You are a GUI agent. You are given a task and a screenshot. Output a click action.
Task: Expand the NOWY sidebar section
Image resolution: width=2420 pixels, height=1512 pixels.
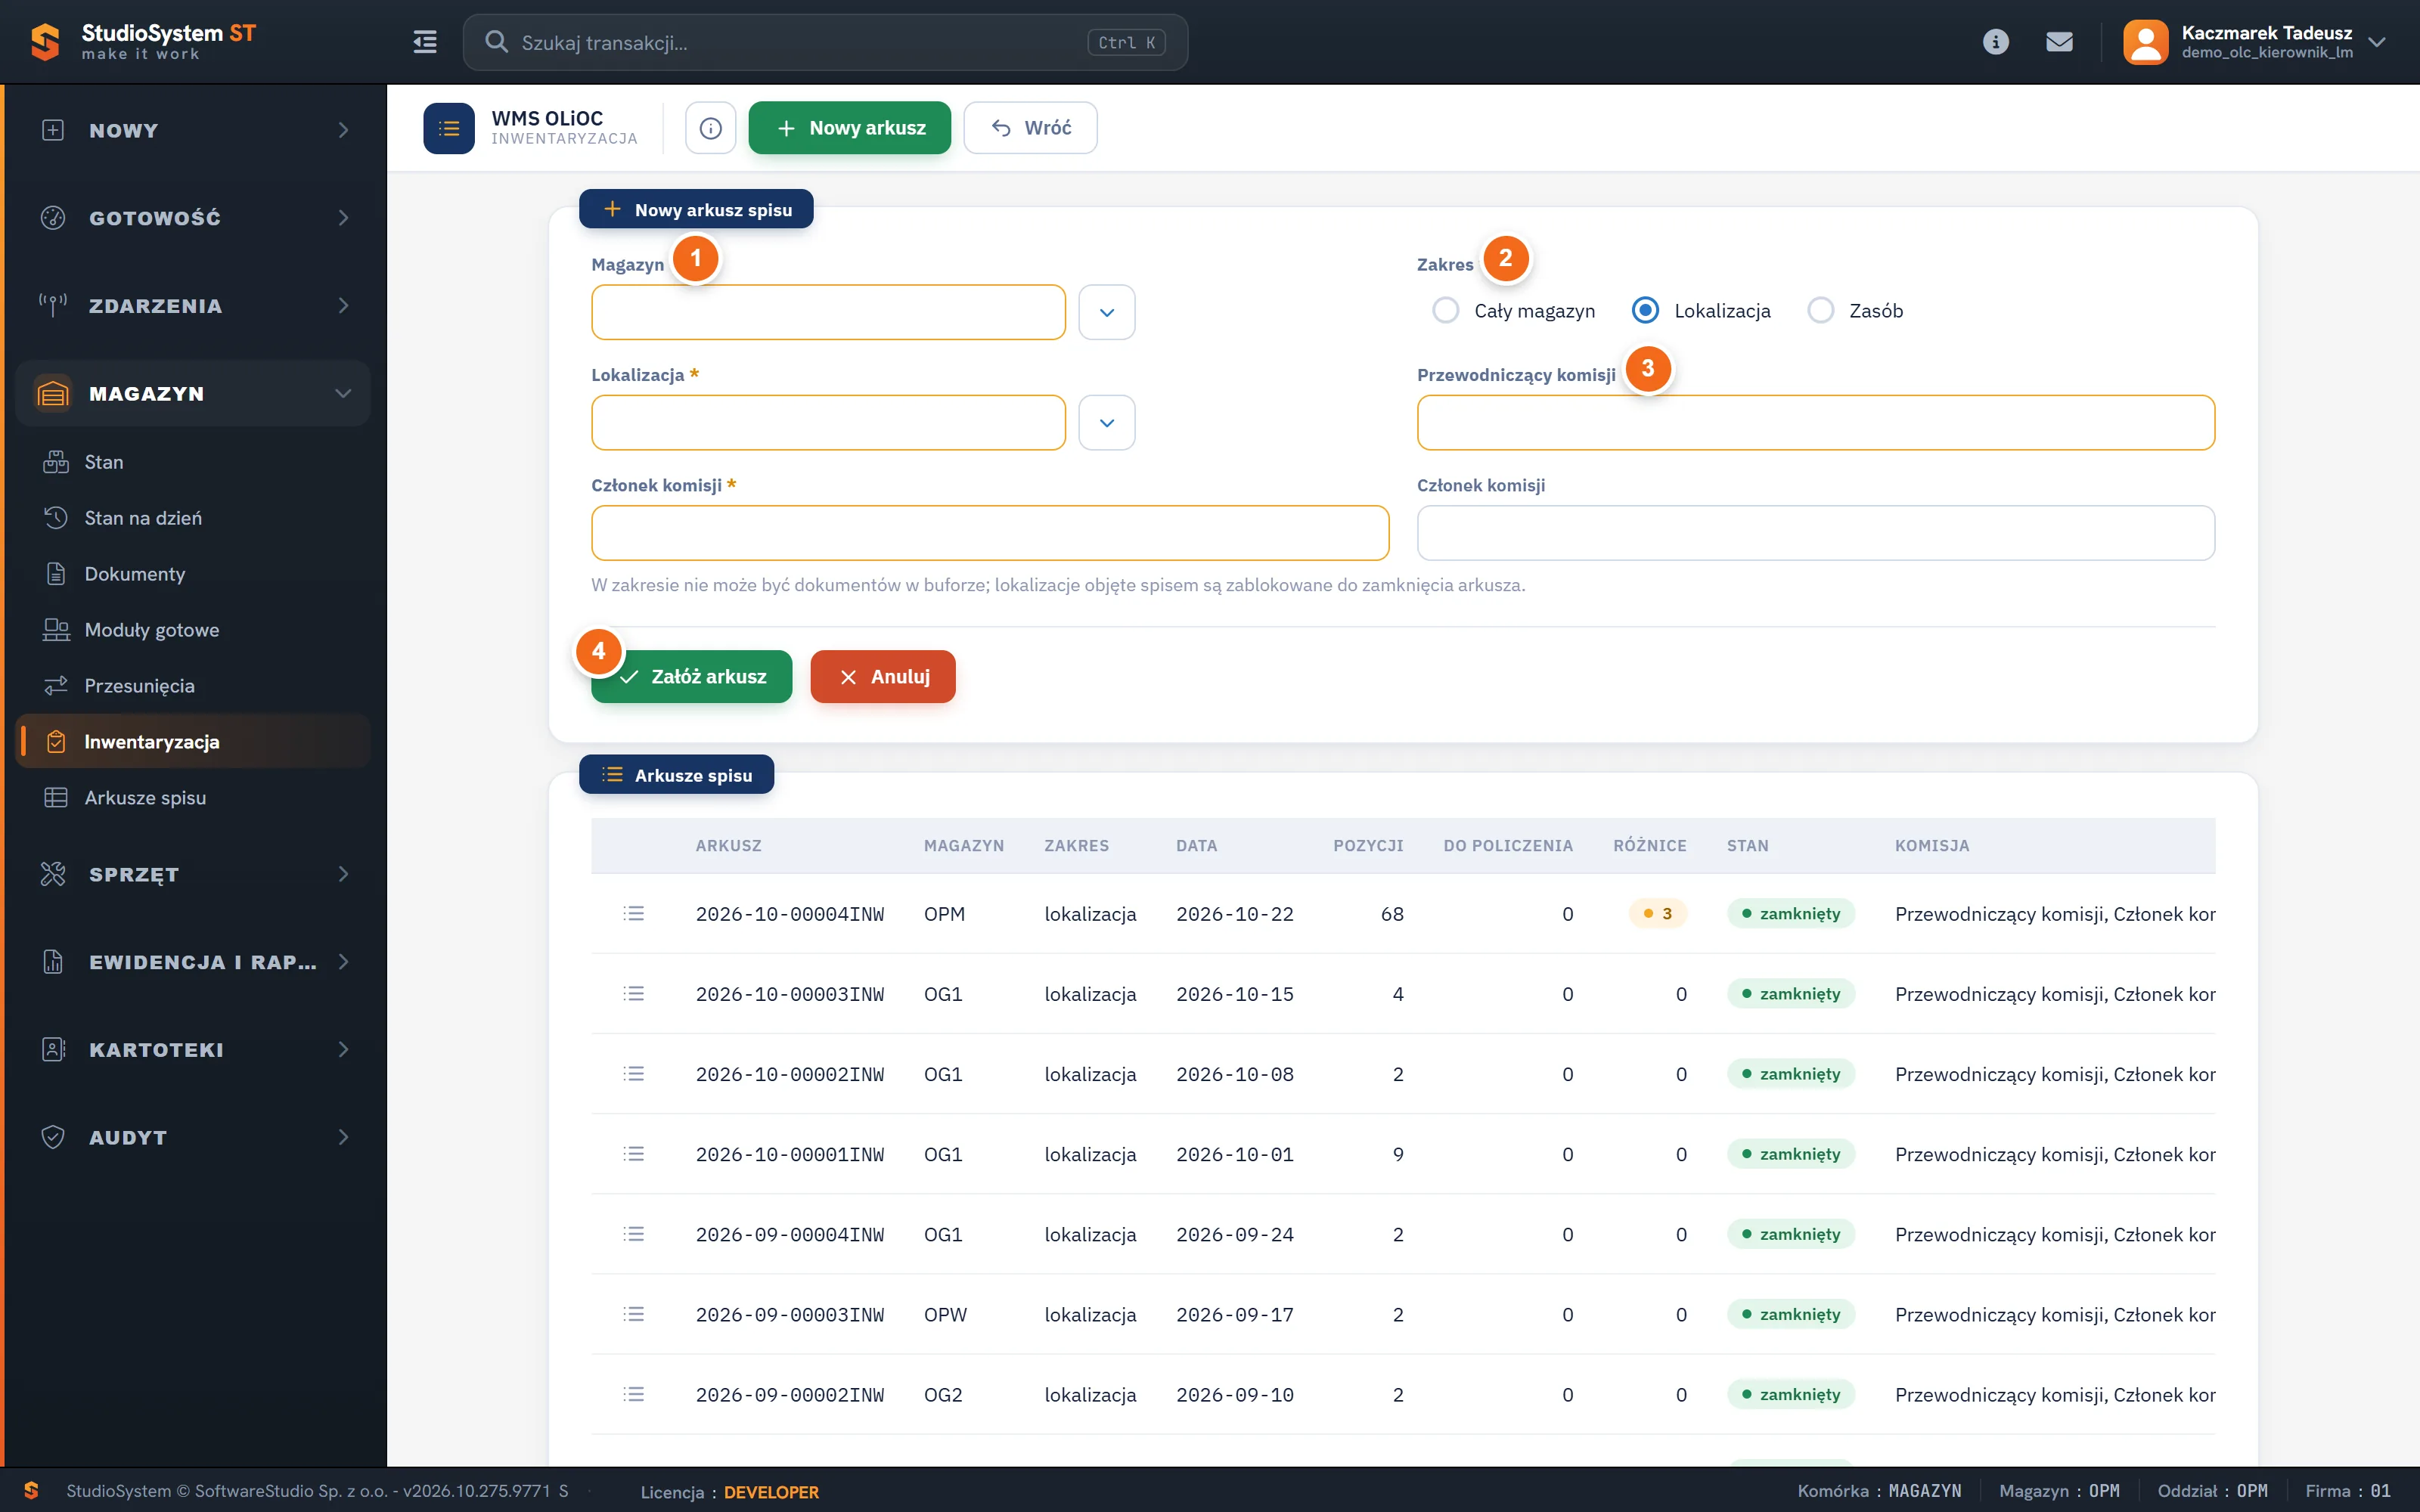coord(193,130)
